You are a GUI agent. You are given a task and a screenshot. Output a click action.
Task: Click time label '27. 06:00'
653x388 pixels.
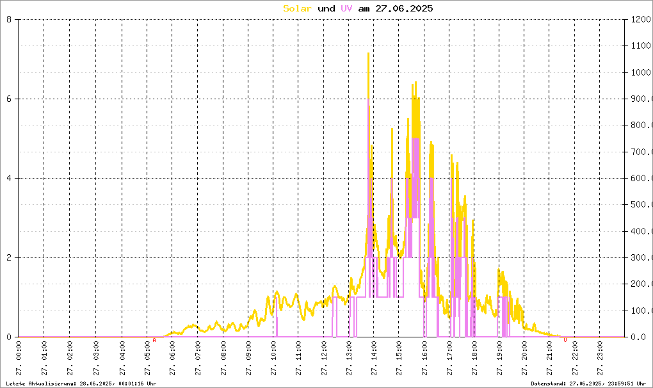tap(172, 358)
